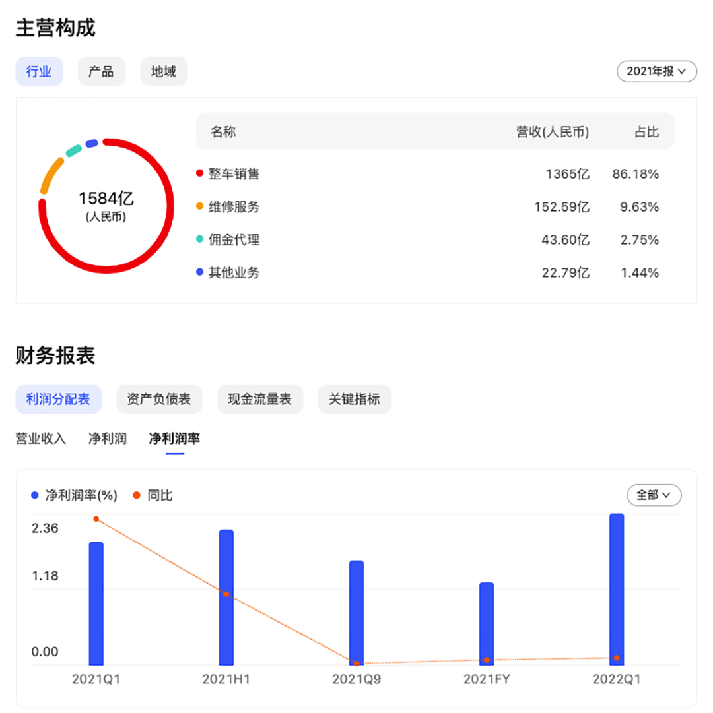This screenshot has height=713, width=713.
Task: Click the blue arc of the donut chart
Action: (92, 142)
